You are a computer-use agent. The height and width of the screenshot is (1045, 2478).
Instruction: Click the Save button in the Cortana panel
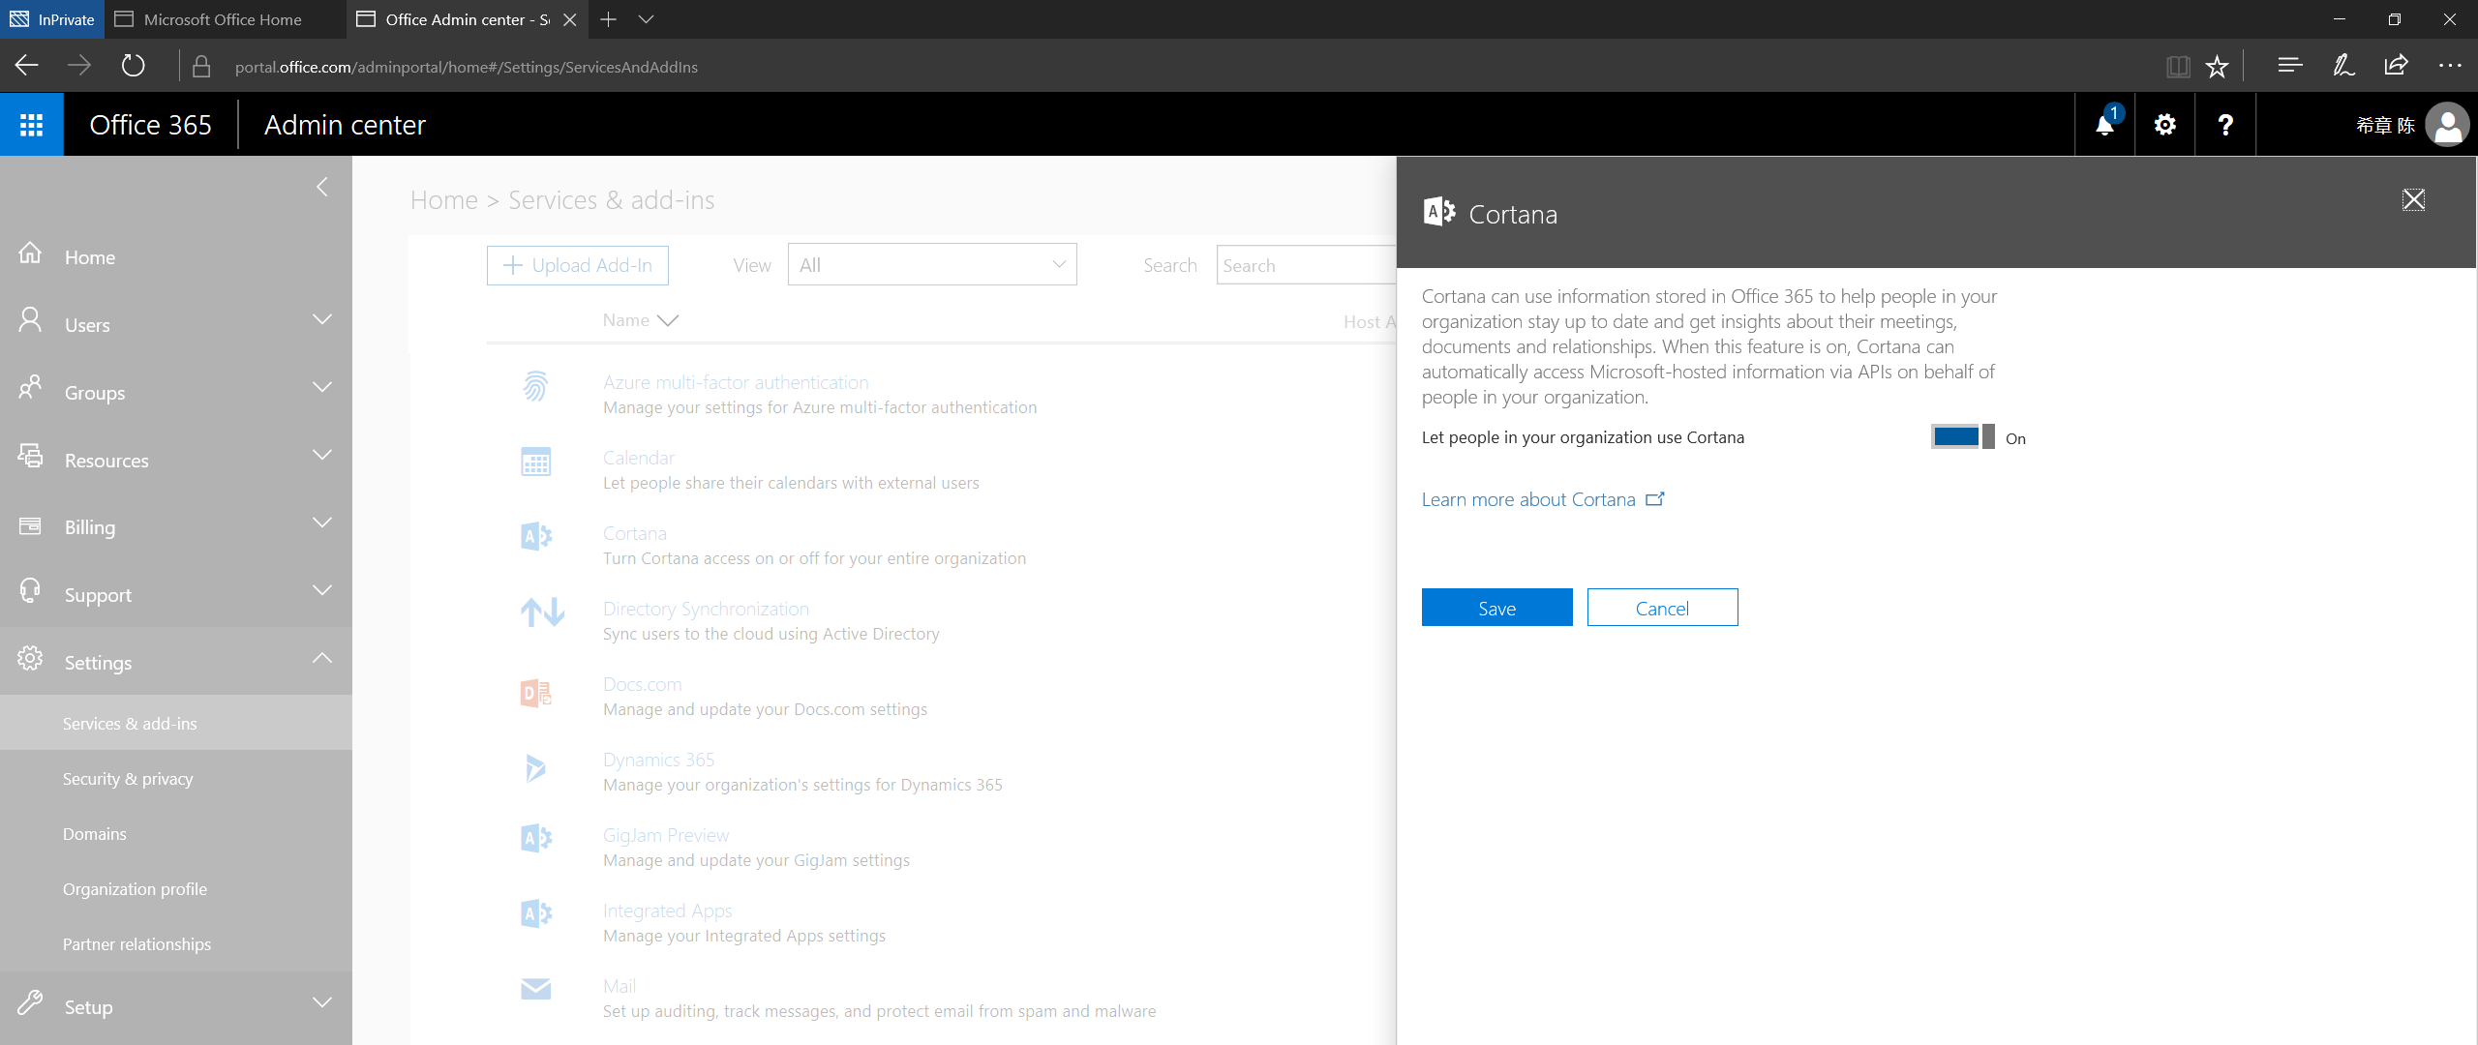(x=1496, y=608)
